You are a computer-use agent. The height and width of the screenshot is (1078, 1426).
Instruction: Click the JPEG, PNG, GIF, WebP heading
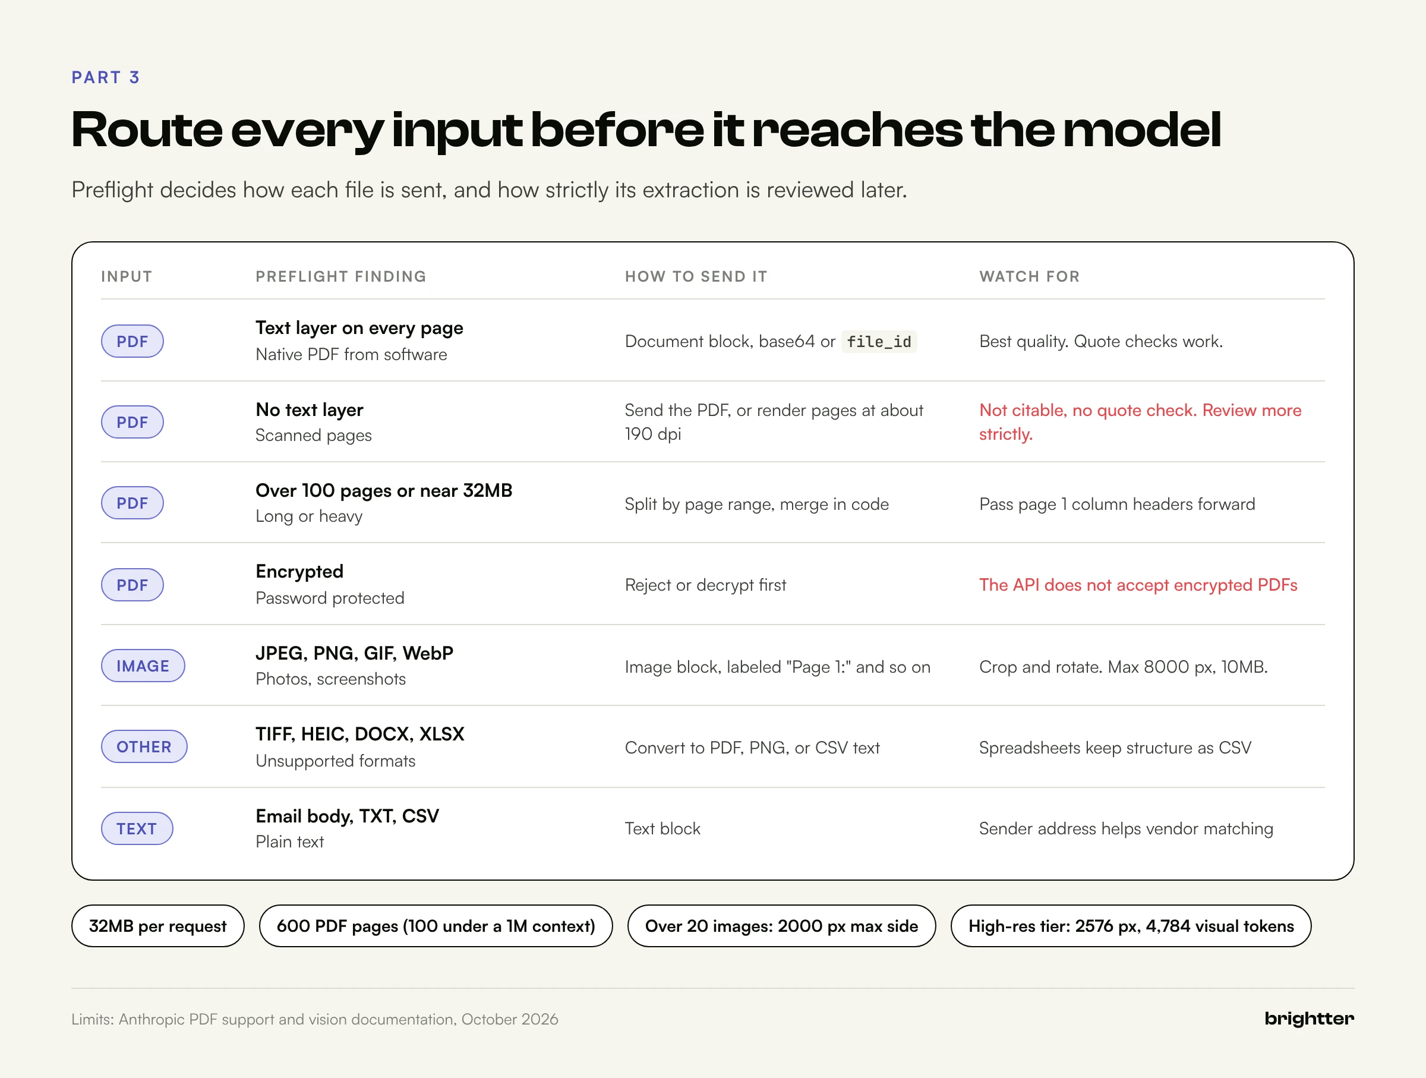[x=355, y=653]
